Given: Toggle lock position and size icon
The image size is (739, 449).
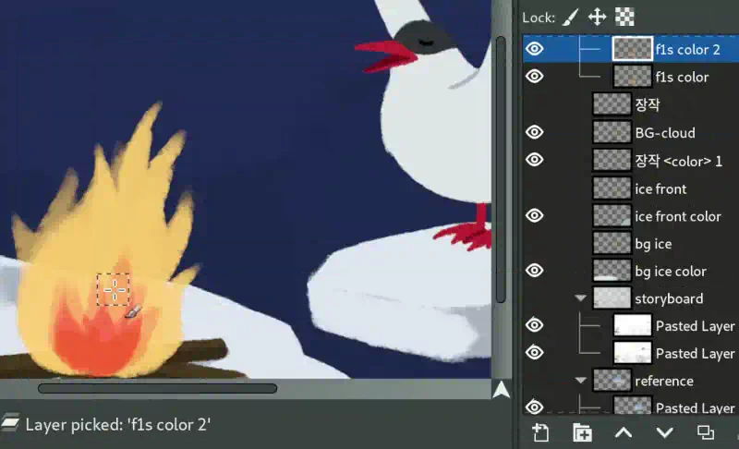Looking at the screenshot, I should (597, 18).
